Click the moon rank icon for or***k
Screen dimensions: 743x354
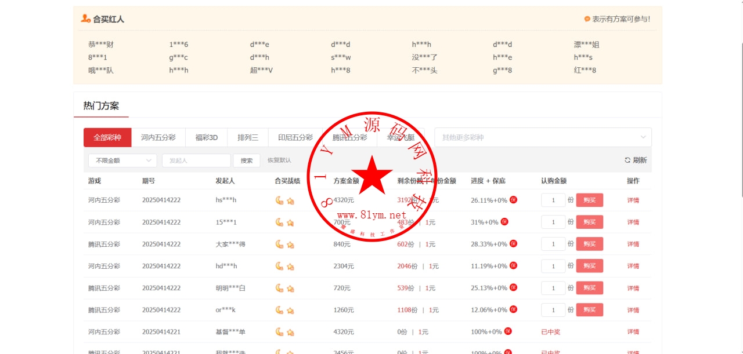click(x=279, y=310)
